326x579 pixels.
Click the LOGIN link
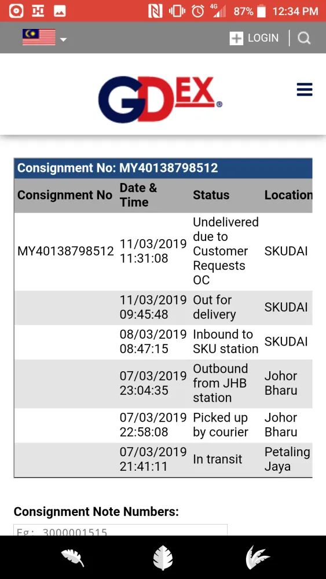click(263, 38)
